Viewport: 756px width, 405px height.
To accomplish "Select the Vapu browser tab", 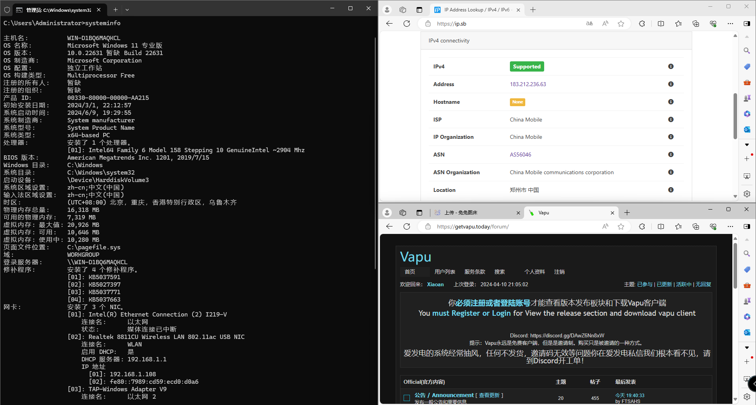I will point(572,213).
